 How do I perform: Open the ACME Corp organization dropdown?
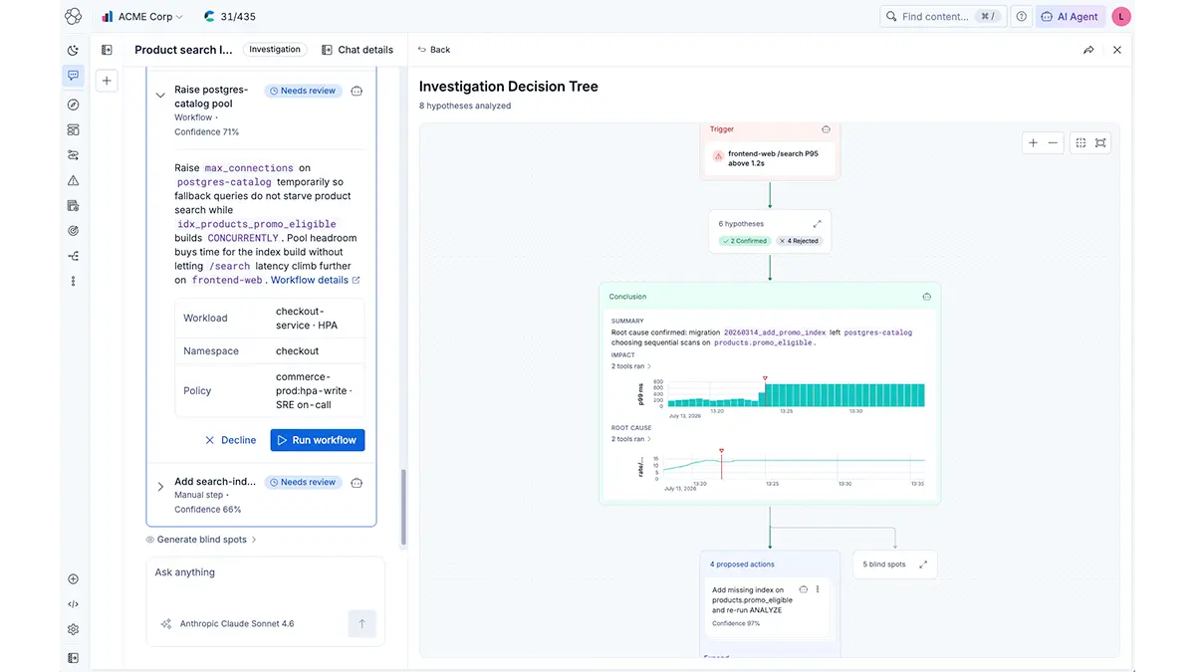142,17
